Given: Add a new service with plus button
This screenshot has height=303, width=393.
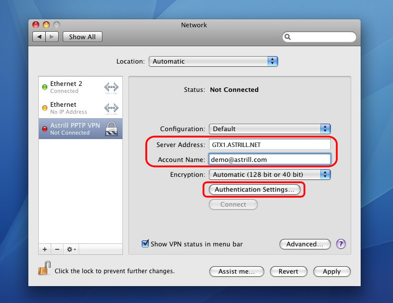Looking at the screenshot, I should pos(45,249).
